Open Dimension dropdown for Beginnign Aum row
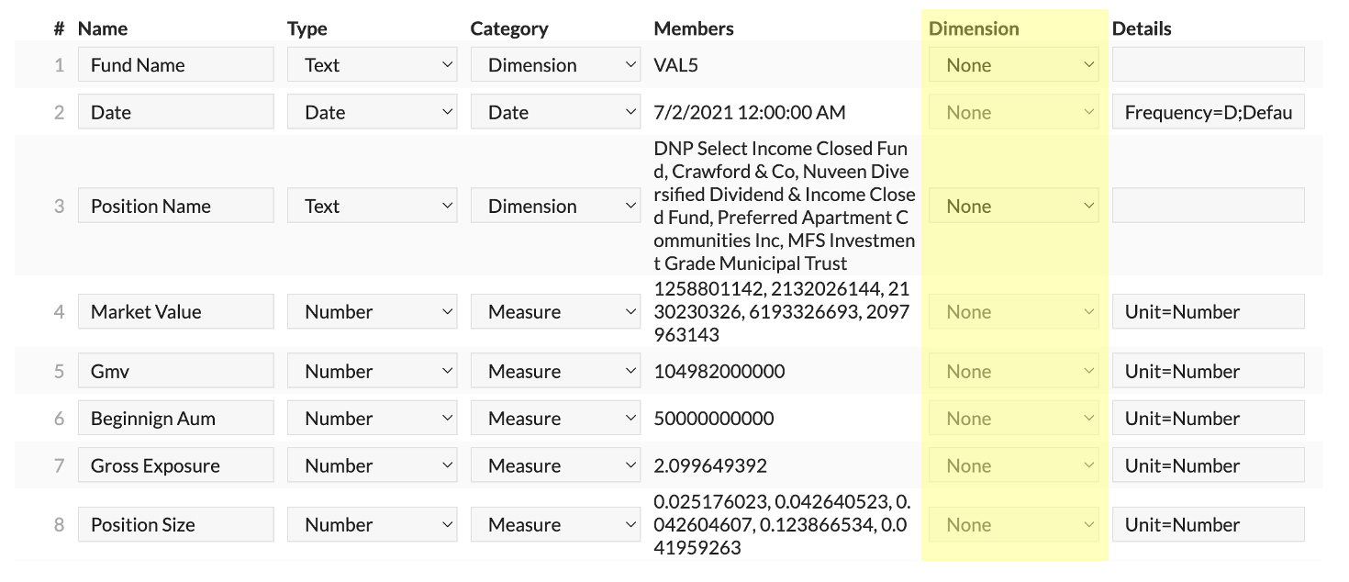The image size is (1349, 582). (x=1013, y=418)
